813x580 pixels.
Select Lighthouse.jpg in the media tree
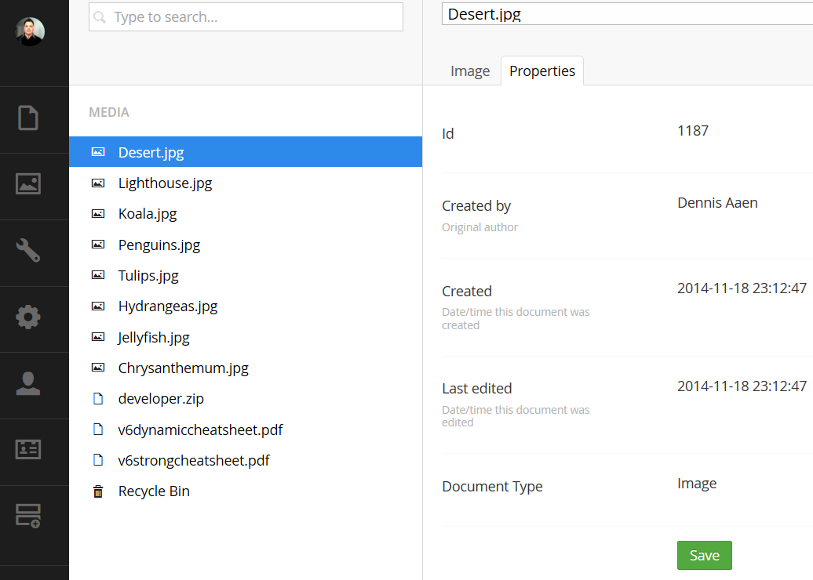click(165, 183)
